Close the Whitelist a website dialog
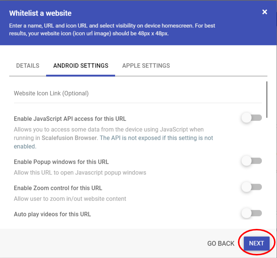277x258 pixels. [264, 12]
